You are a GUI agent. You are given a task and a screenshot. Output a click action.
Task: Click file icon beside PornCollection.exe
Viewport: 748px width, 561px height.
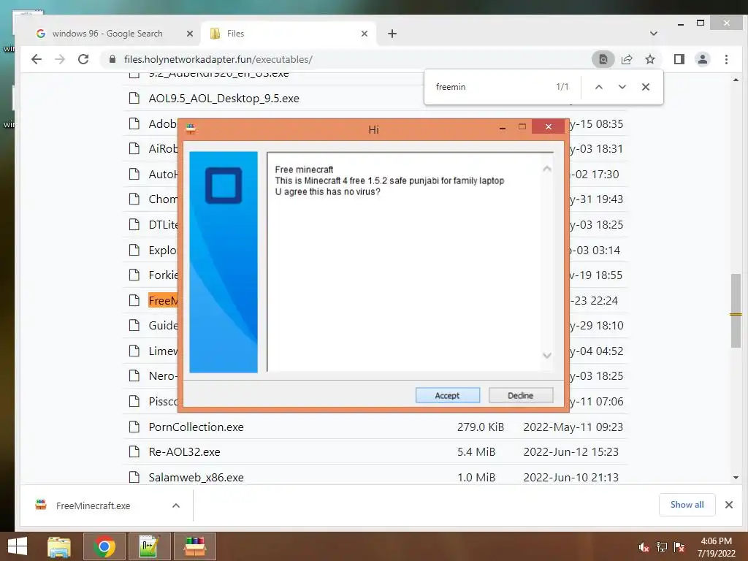coord(134,427)
